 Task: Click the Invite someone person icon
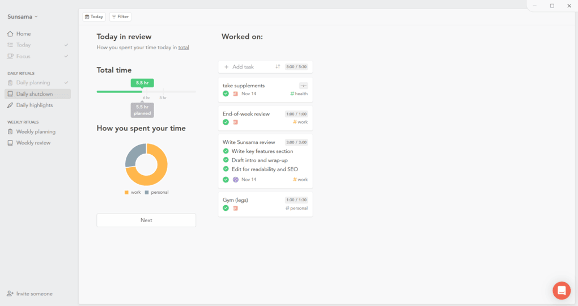click(10, 294)
